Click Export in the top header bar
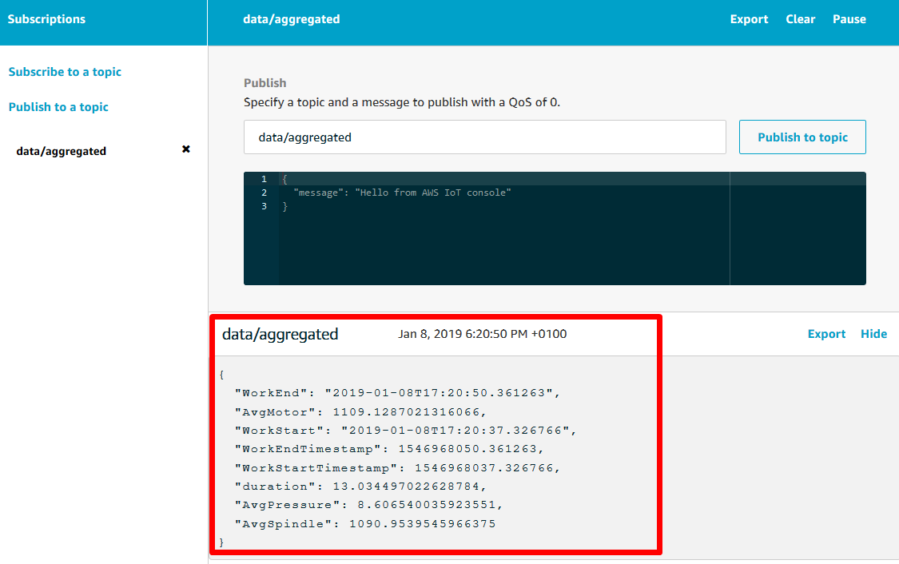This screenshot has width=899, height=564. tap(749, 19)
